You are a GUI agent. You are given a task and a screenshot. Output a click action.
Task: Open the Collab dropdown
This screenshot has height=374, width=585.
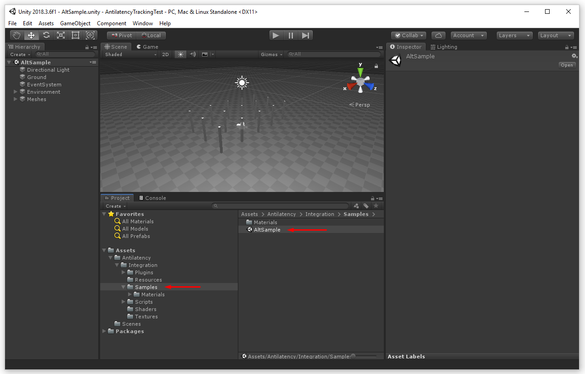tap(409, 35)
